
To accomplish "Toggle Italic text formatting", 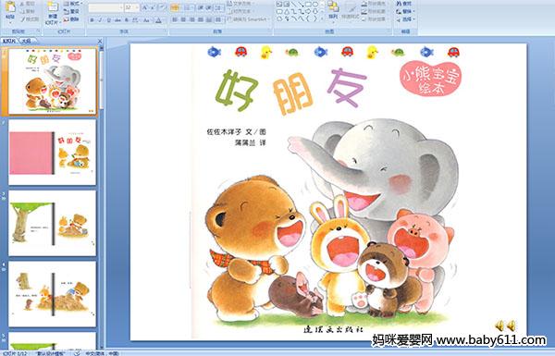I will pyautogui.click(x=100, y=20).
